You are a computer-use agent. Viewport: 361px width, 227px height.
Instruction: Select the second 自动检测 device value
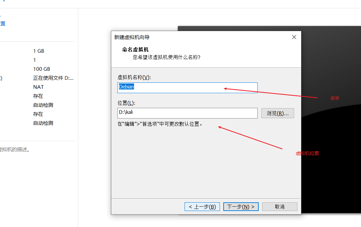pyautogui.click(x=43, y=123)
